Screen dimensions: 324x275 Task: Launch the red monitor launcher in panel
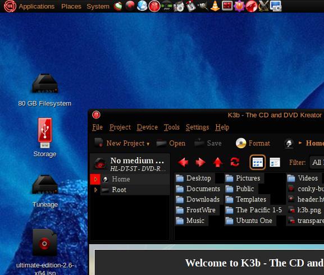coord(227,6)
